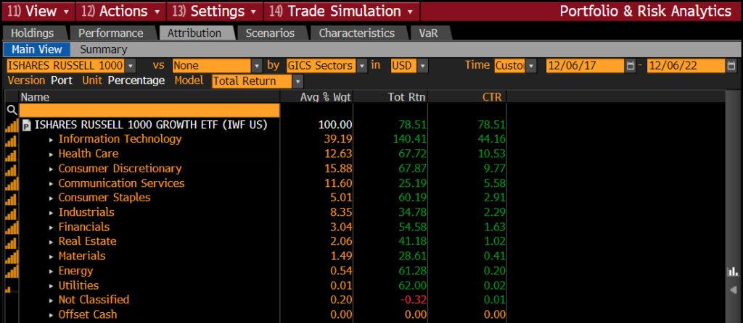
Task: Expand the Communication Services sector
Action: [52, 184]
